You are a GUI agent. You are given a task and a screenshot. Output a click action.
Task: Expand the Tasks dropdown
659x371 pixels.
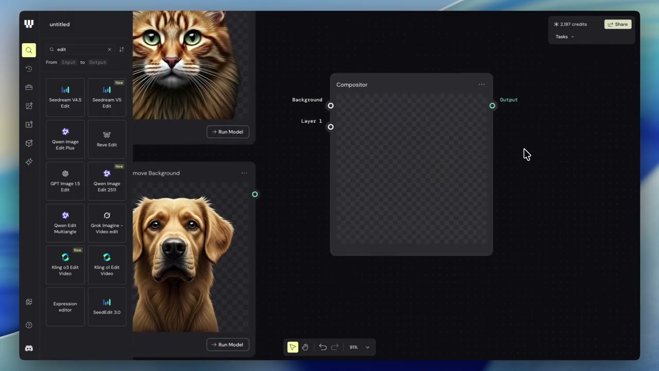point(565,37)
